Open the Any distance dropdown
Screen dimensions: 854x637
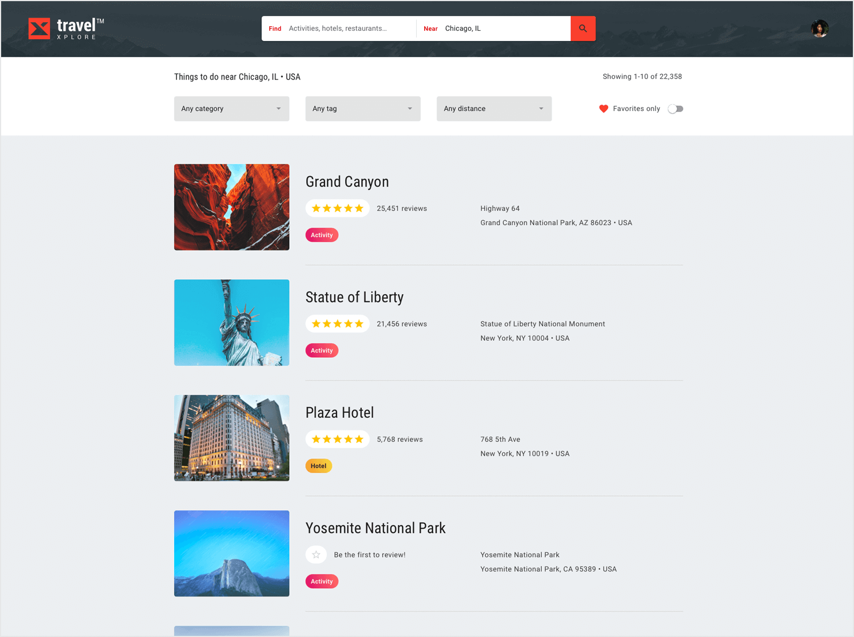tap(494, 109)
